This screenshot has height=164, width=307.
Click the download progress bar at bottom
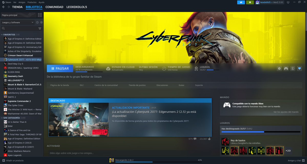coord(158,162)
